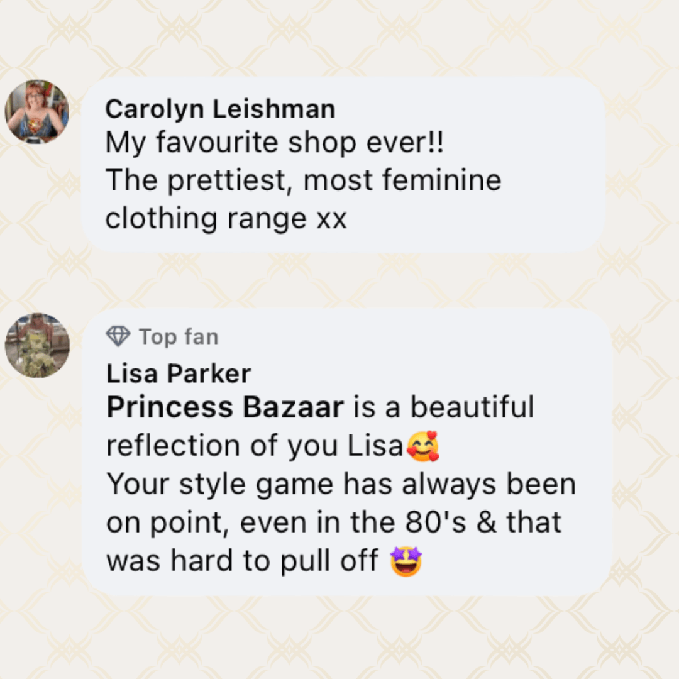The height and width of the screenshot is (679, 679).
Task: Click the text 'was hard to pull off'
Action: click(243, 561)
